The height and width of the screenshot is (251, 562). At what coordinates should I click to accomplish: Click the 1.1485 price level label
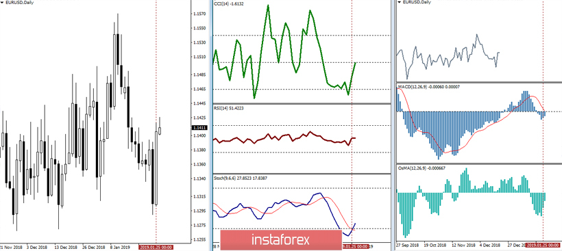pyautogui.click(x=199, y=75)
